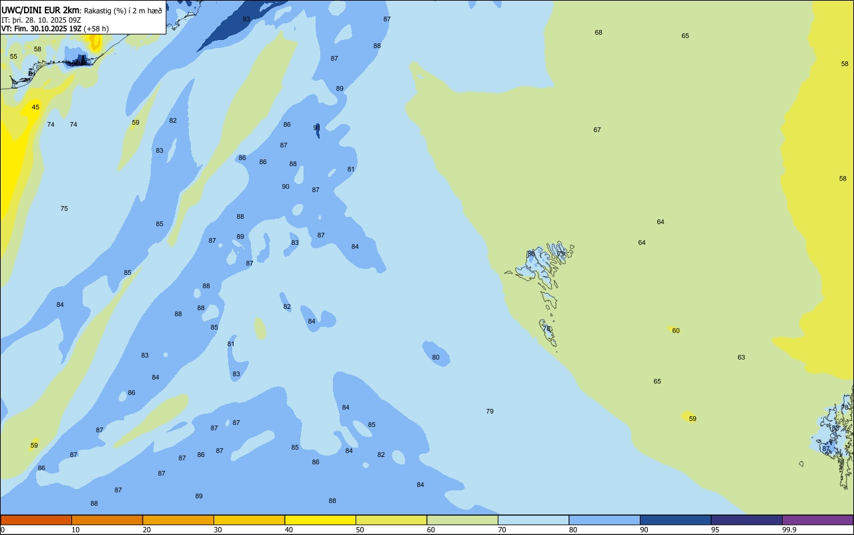Click the dark blue 90–95 legend segment
The height and width of the screenshot is (535, 854).
675,520
